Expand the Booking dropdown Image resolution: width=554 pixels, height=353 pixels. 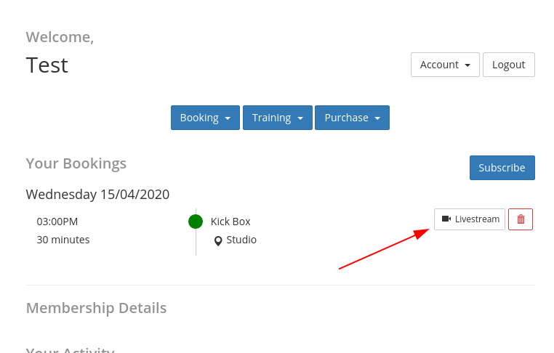click(x=206, y=118)
